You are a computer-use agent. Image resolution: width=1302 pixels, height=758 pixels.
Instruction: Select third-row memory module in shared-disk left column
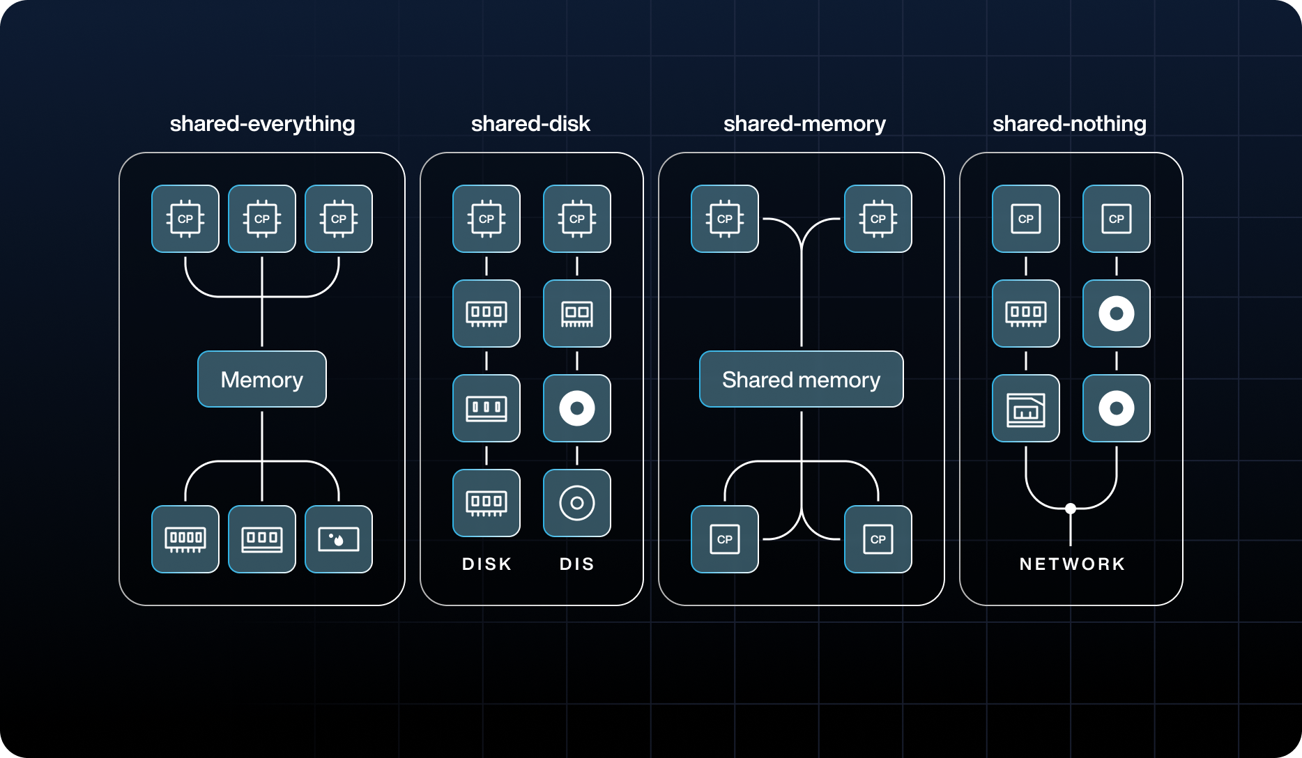pyautogui.click(x=487, y=408)
